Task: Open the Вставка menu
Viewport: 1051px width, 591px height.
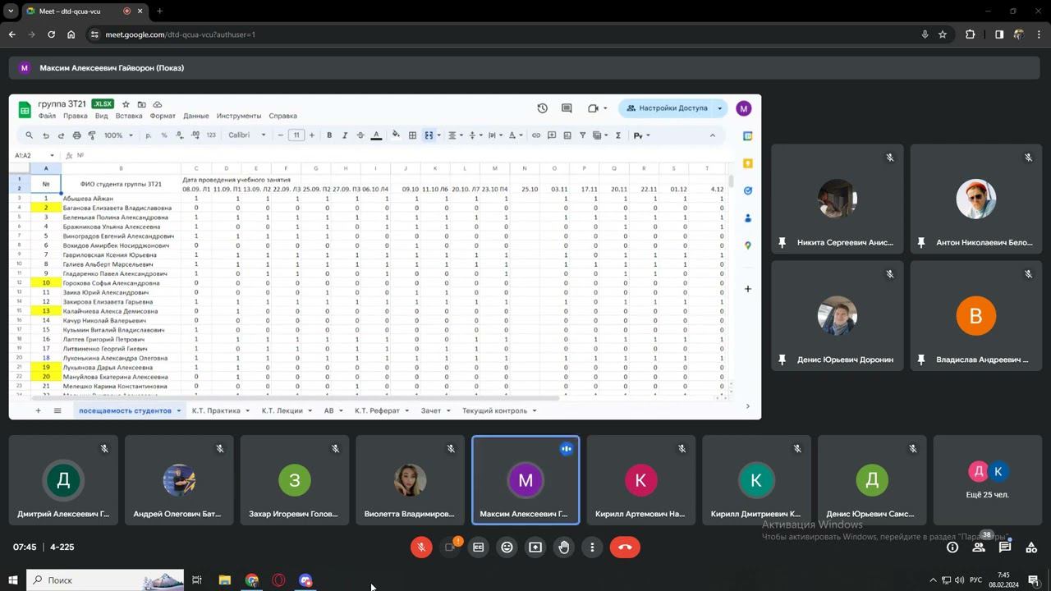Action: [129, 117]
